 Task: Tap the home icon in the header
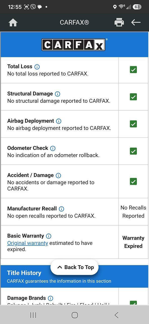click(13, 23)
